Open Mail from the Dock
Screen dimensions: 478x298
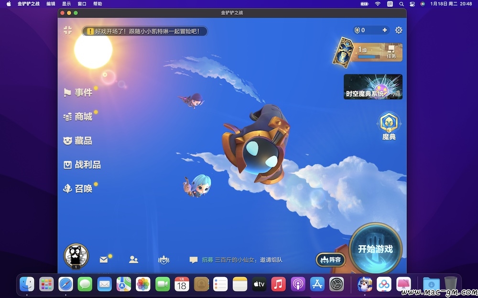click(105, 284)
